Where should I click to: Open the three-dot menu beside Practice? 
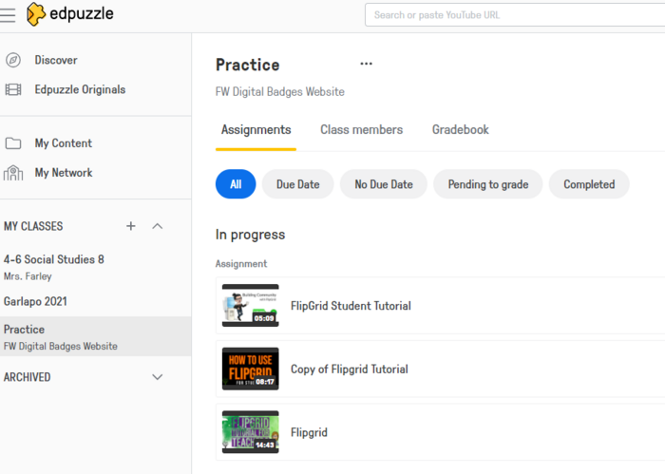366,65
